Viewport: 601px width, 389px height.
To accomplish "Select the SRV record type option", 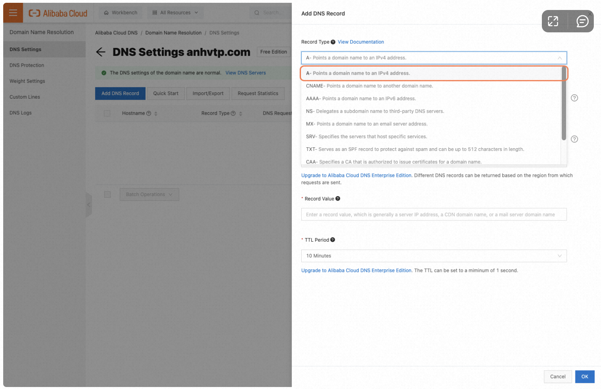I will (431, 137).
